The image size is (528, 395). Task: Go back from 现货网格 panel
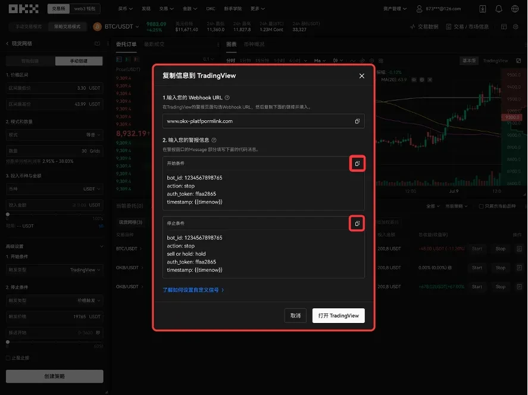point(7,43)
